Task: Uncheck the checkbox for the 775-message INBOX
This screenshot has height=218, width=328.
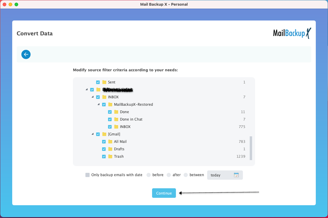Action: 110,127
